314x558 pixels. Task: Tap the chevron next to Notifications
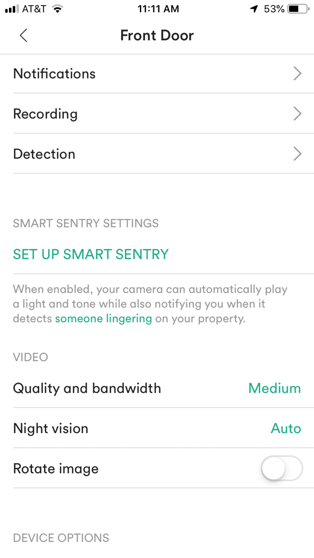297,73
